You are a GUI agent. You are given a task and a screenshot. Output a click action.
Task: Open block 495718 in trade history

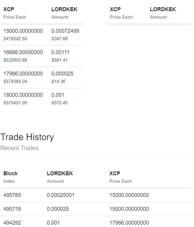pos(12,209)
